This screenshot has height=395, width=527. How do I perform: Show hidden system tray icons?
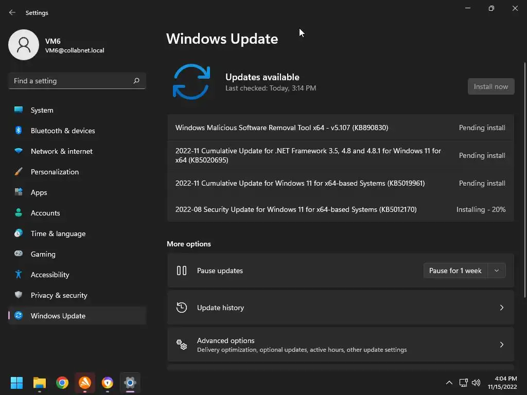[449, 383]
